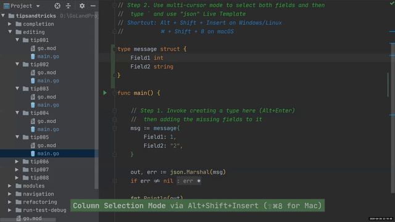Open go.mod under tip005
The height and width of the screenshot is (222, 395).
[47, 146]
